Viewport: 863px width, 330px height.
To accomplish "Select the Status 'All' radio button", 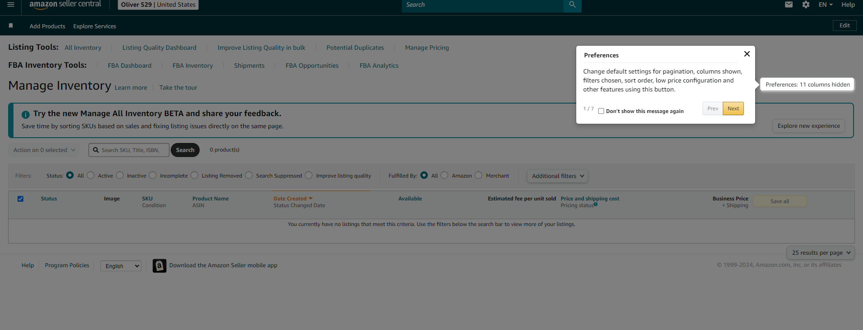I will coord(70,175).
